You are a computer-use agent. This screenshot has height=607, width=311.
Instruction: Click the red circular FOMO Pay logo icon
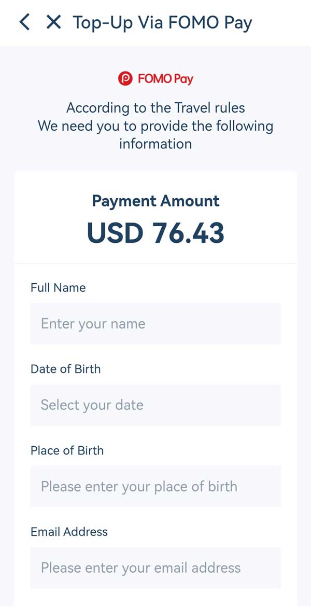pos(125,79)
